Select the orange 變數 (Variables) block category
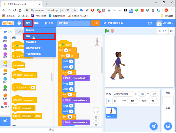Screen dimensions: 176x133 [x=5, y=96]
